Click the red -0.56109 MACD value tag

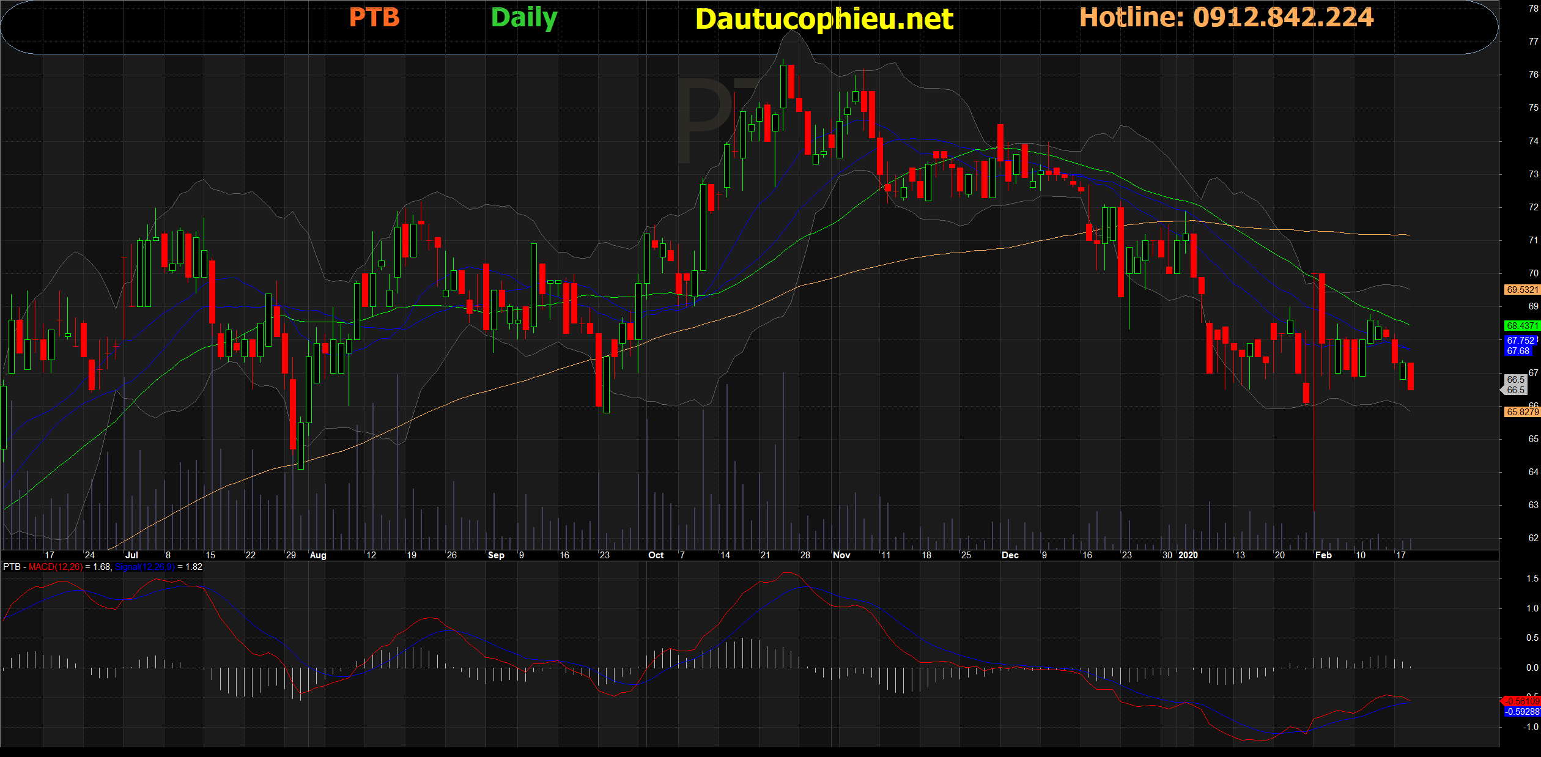click(1521, 701)
